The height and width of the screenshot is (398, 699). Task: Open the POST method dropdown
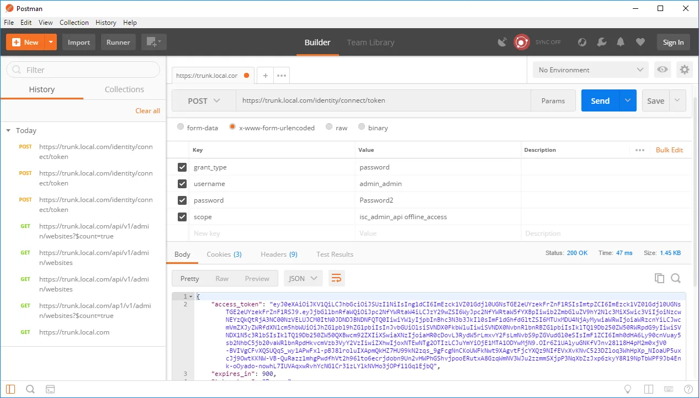coord(204,101)
